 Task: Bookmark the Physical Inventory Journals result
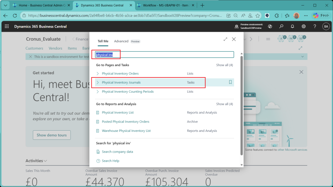click(230, 82)
